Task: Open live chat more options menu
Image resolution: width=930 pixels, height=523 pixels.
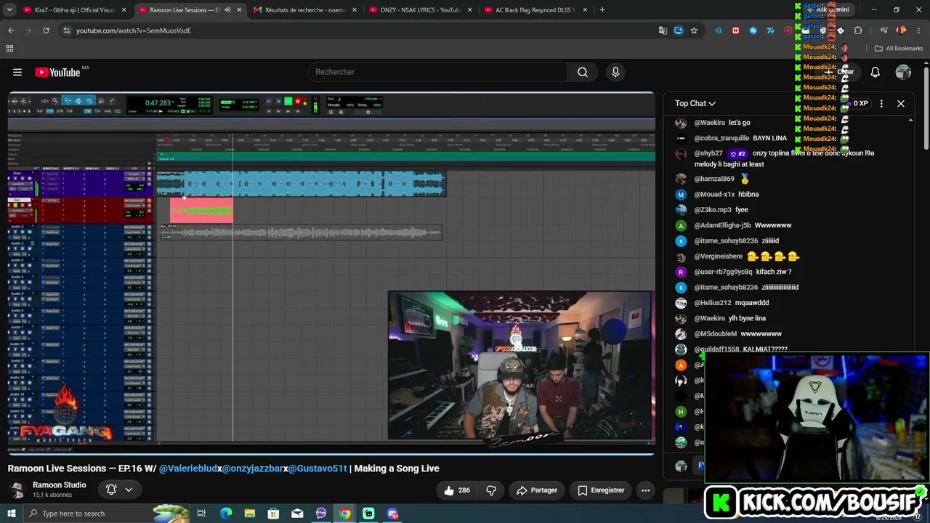Action: (881, 103)
